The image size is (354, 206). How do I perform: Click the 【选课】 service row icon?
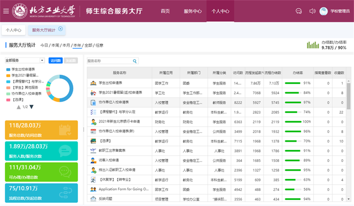pos(93,141)
